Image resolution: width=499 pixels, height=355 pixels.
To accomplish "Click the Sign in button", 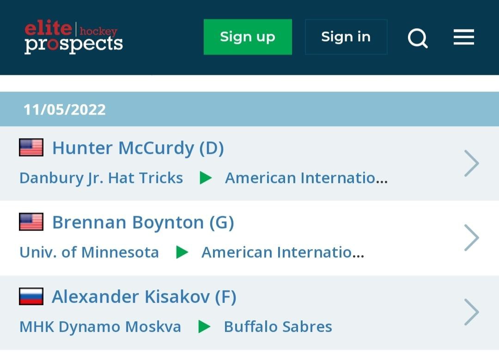I will coord(346,37).
